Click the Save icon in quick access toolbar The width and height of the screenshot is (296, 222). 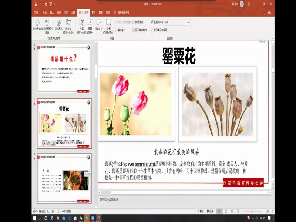click(x=36, y=4)
